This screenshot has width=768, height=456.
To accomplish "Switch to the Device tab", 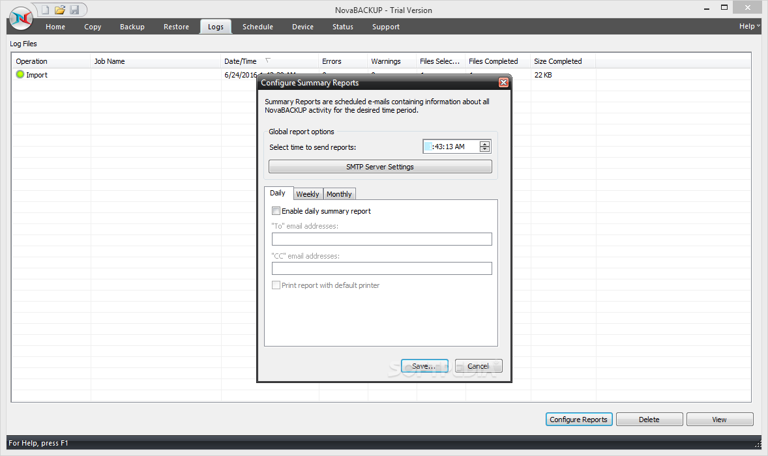I will click(303, 27).
